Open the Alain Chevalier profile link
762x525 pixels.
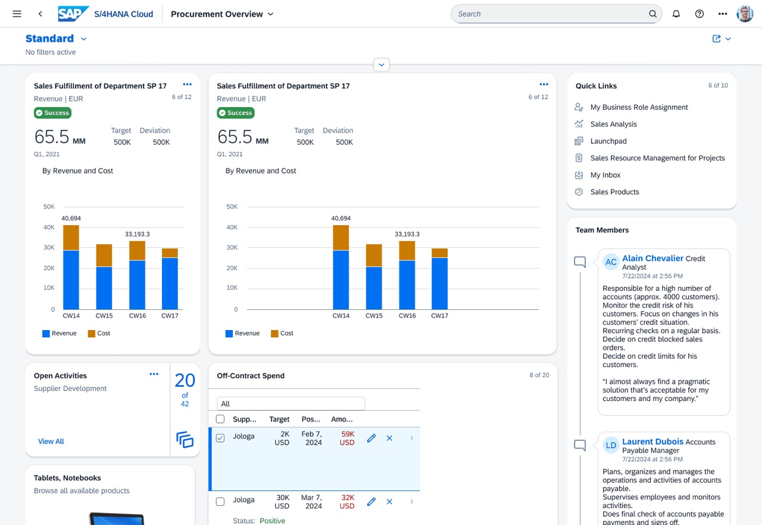[652, 258]
